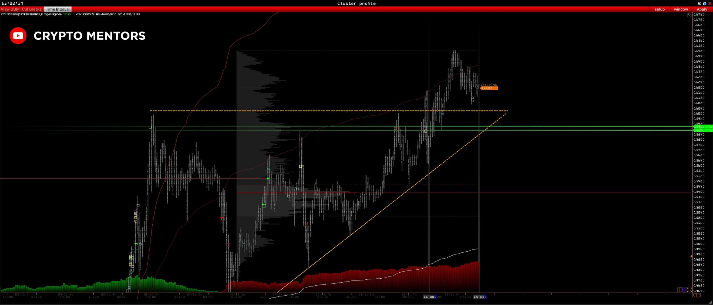Click the 15:02:39 clock display
The image size is (713, 305).
[12, 3]
